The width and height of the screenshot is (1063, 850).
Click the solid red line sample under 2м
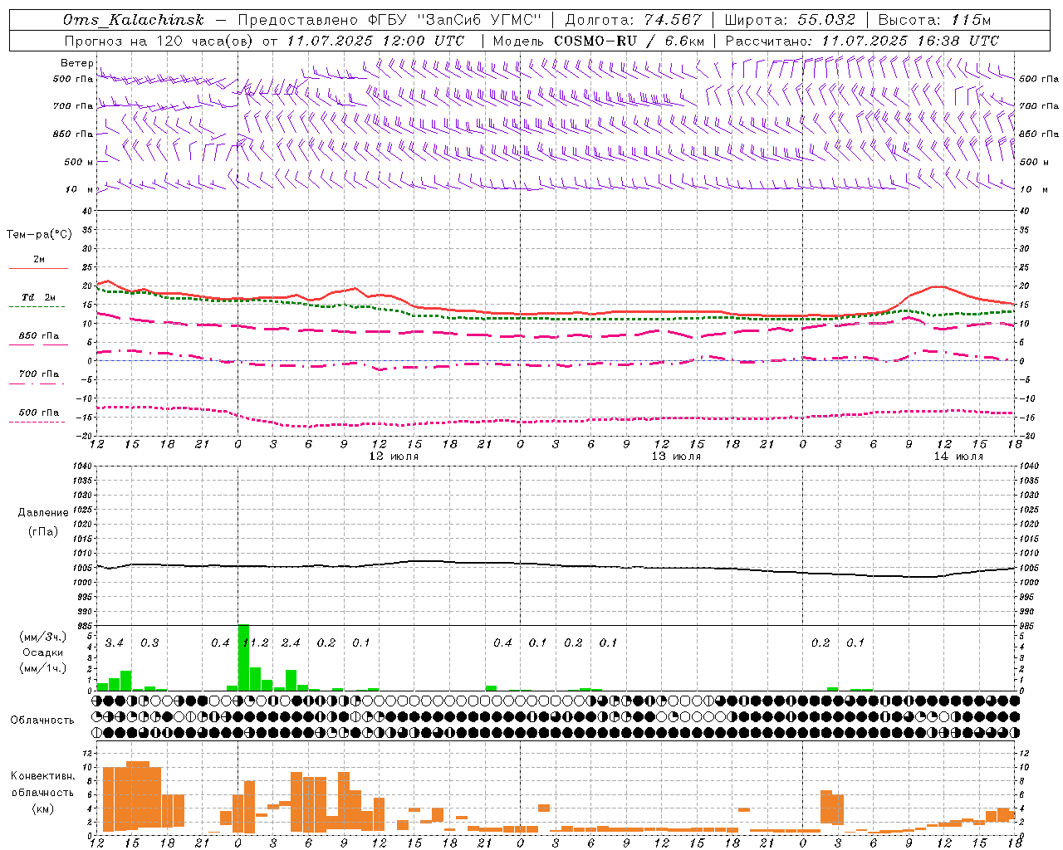(x=38, y=269)
